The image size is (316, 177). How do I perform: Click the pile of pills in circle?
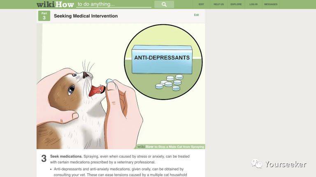point(169,82)
